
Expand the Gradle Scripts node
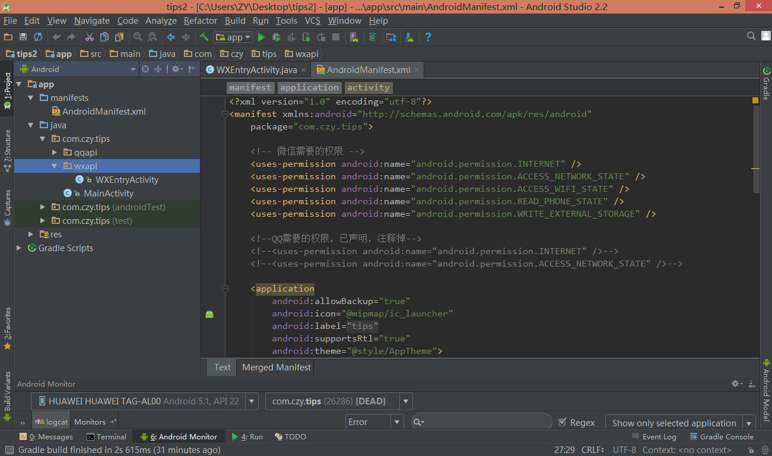(19, 248)
